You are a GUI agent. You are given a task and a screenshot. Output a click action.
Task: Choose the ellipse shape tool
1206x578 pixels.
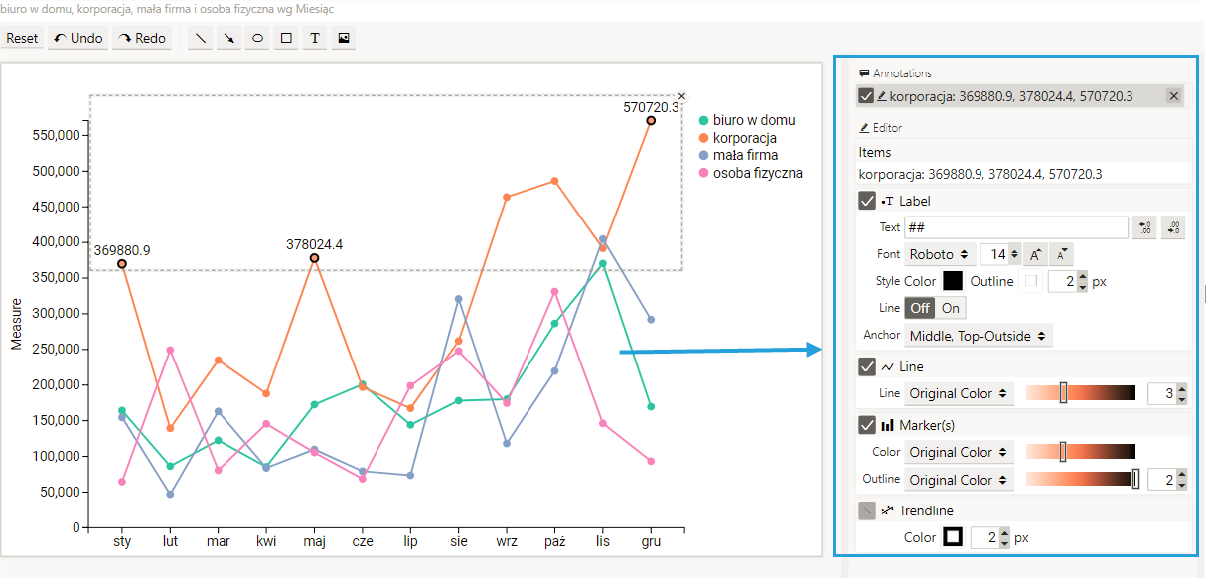[258, 39]
